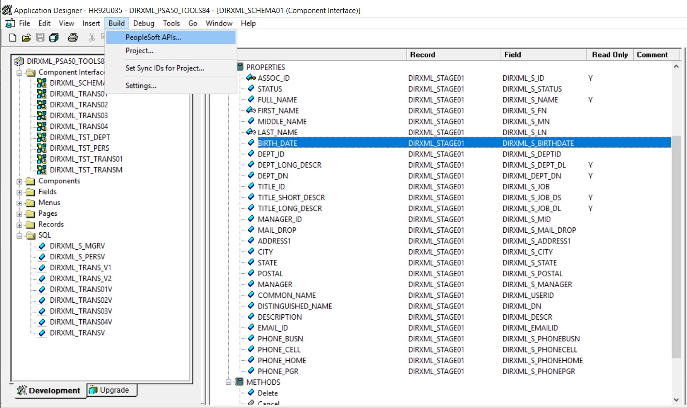
Task: Click the PROPERTIES collection icon
Action: point(240,67)
